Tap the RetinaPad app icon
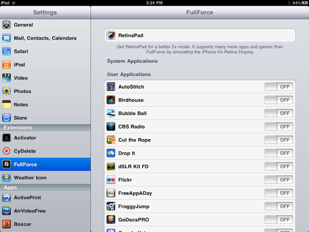 click(x=111, y=36)
